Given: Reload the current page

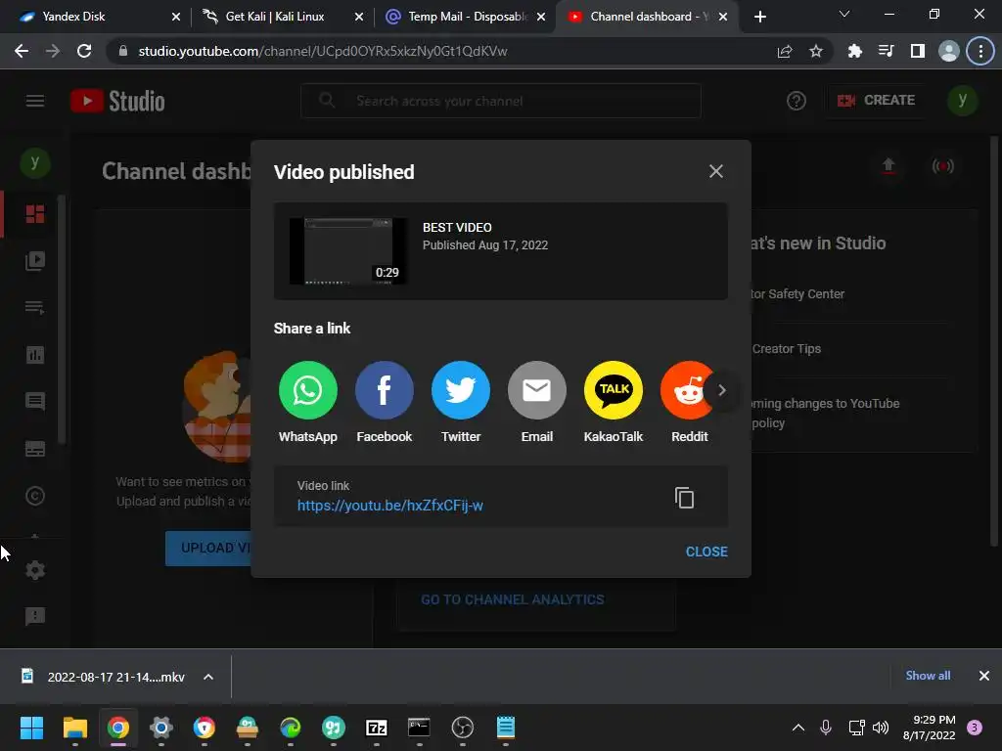Looking at the screenshot, I should (x=84, y=51).
